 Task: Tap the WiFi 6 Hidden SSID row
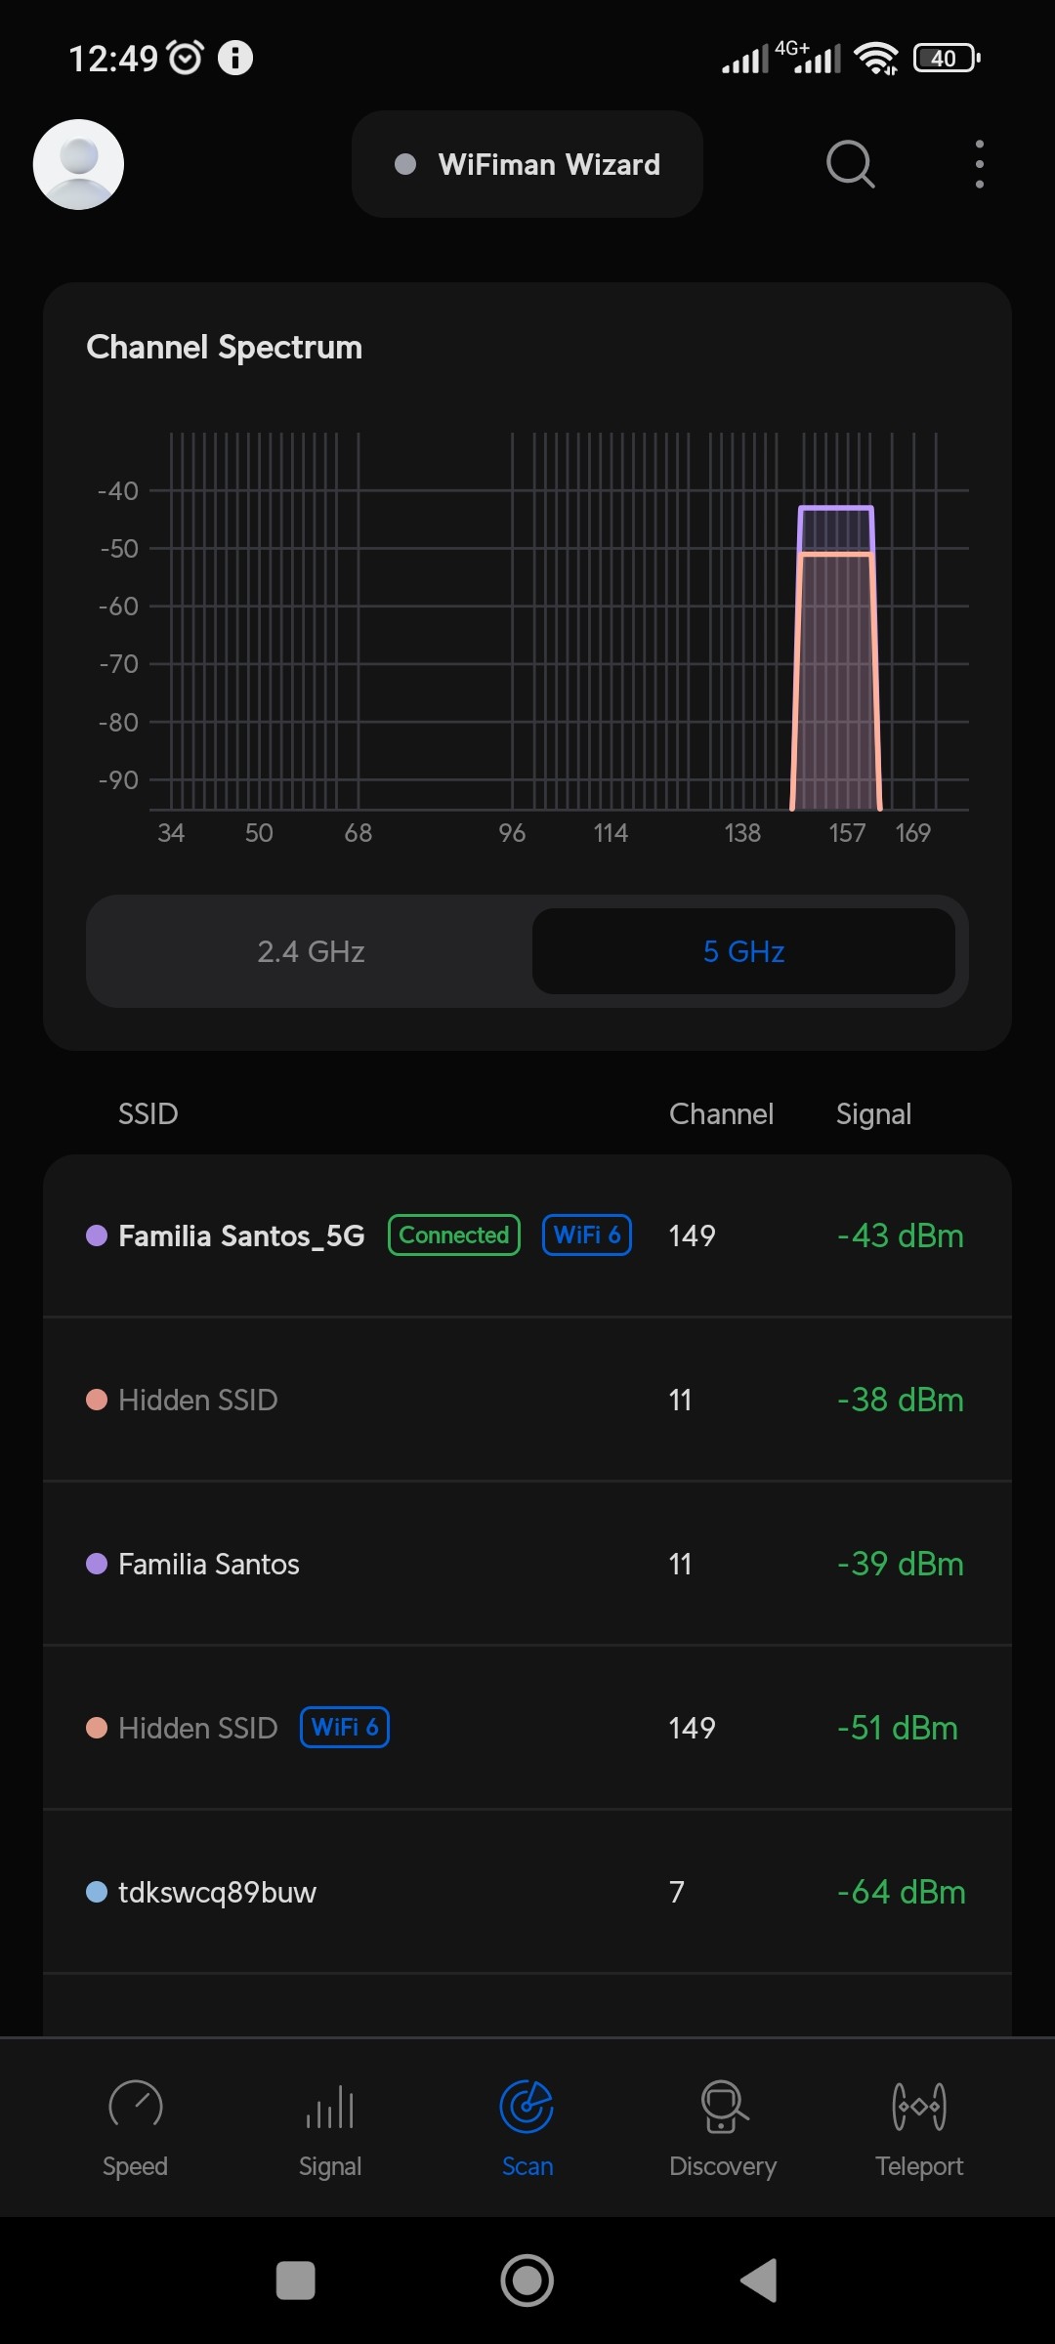(527, 1728)
